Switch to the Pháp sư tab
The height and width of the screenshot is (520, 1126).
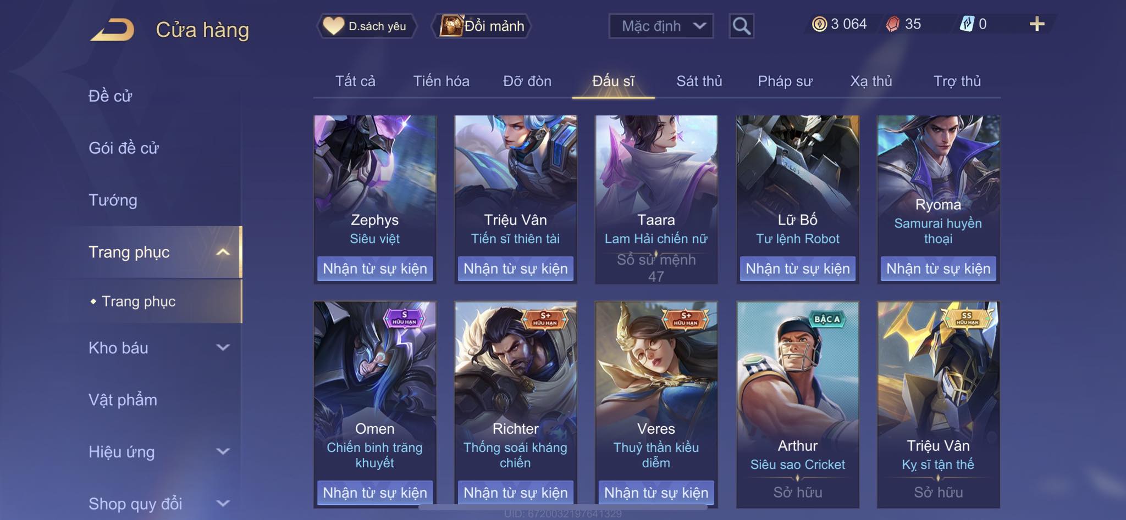pos(785,81)
